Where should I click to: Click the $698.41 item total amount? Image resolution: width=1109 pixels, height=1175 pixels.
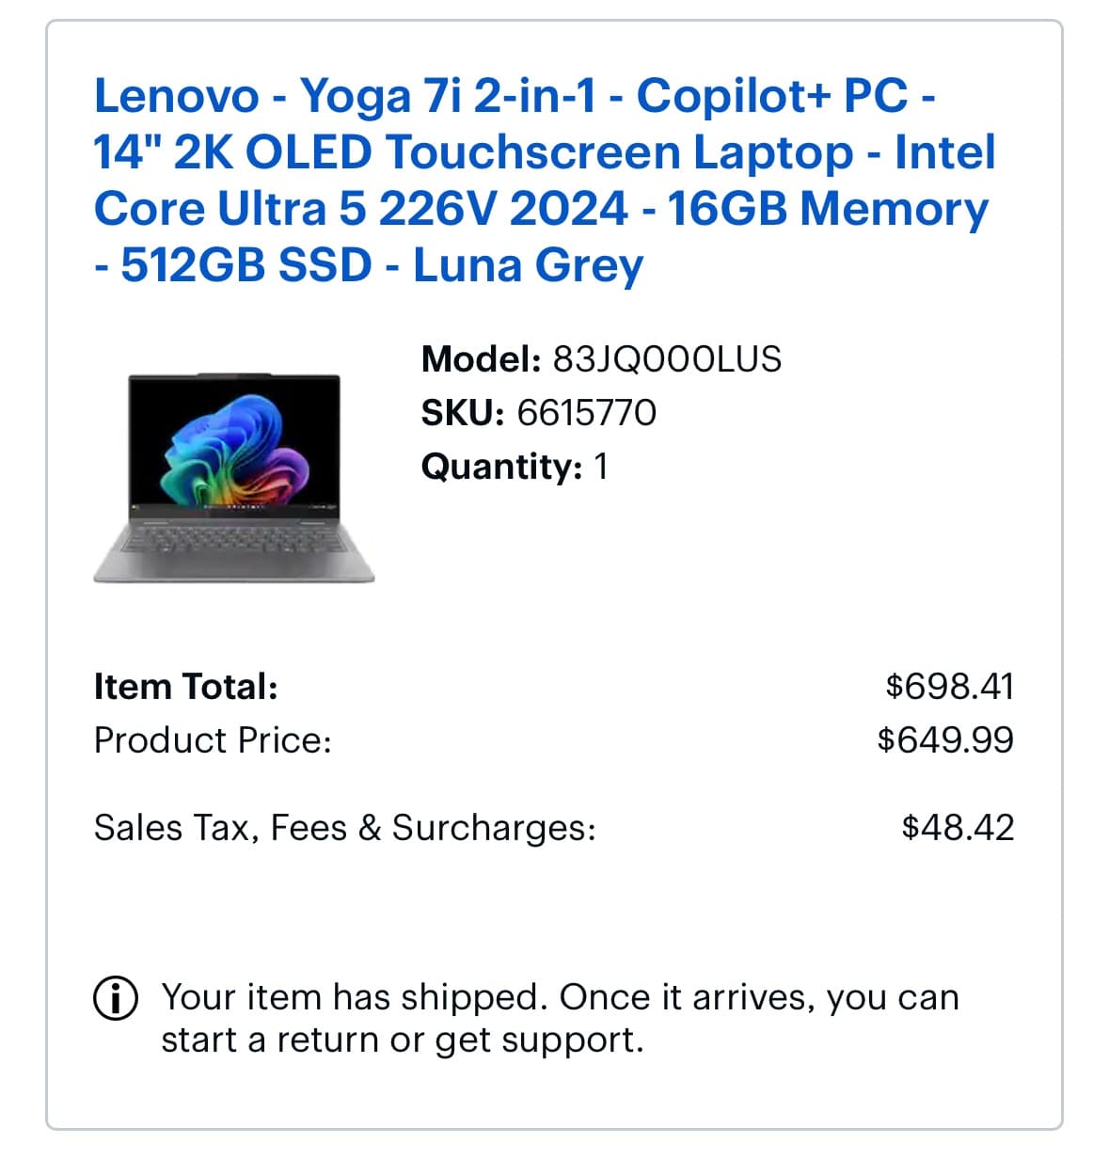(949, 687)
